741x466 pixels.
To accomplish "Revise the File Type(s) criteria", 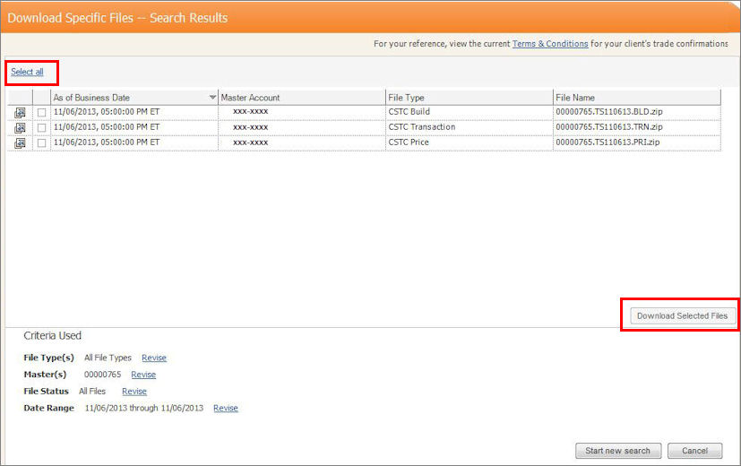I will click(154, 358).
